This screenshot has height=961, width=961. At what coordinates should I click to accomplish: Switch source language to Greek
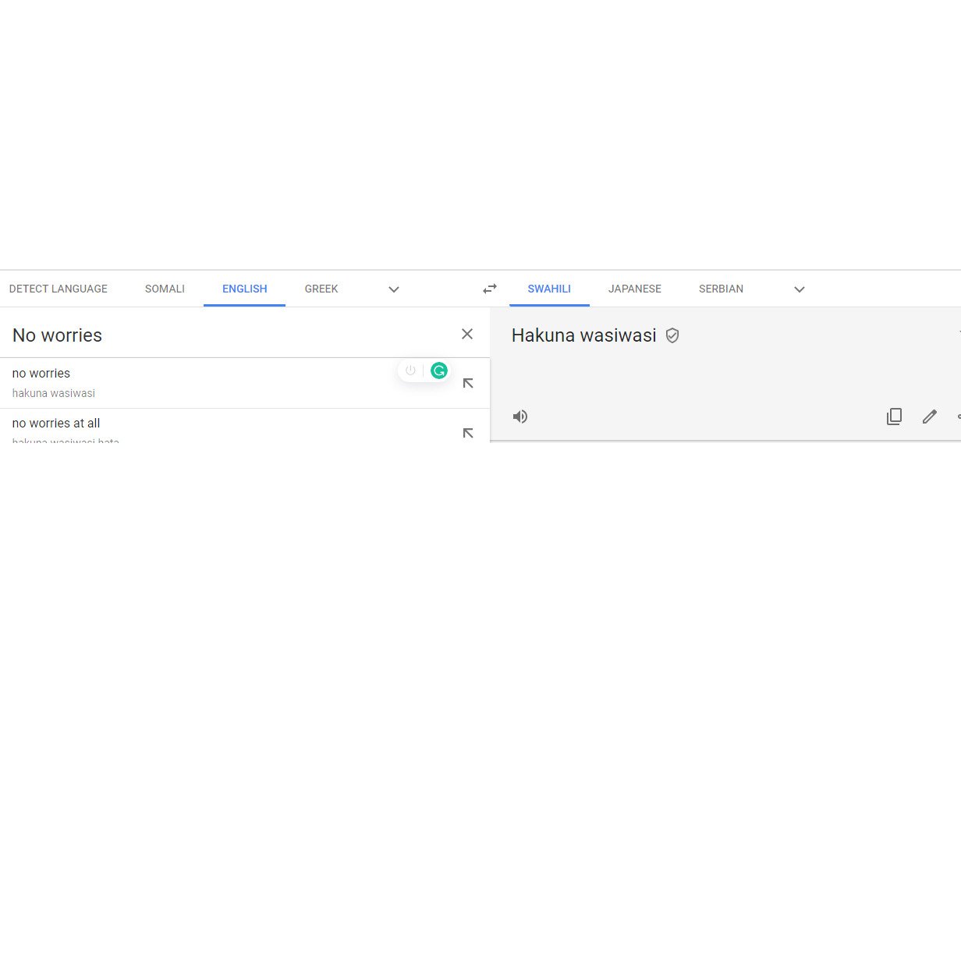pyautogui.click(x=321, y=289)
